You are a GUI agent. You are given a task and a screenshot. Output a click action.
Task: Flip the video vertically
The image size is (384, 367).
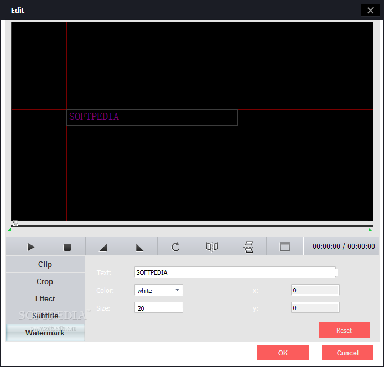click(248, 247)
